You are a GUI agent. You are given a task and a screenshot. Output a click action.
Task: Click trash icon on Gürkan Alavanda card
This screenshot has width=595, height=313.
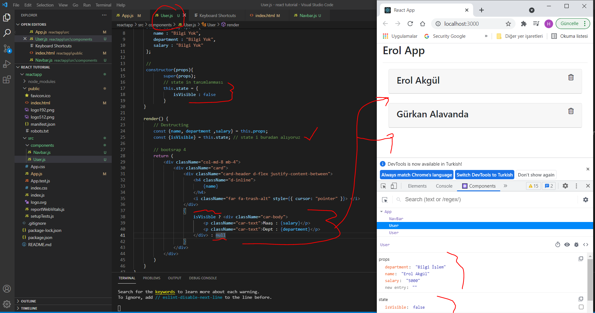coord(570,111)
